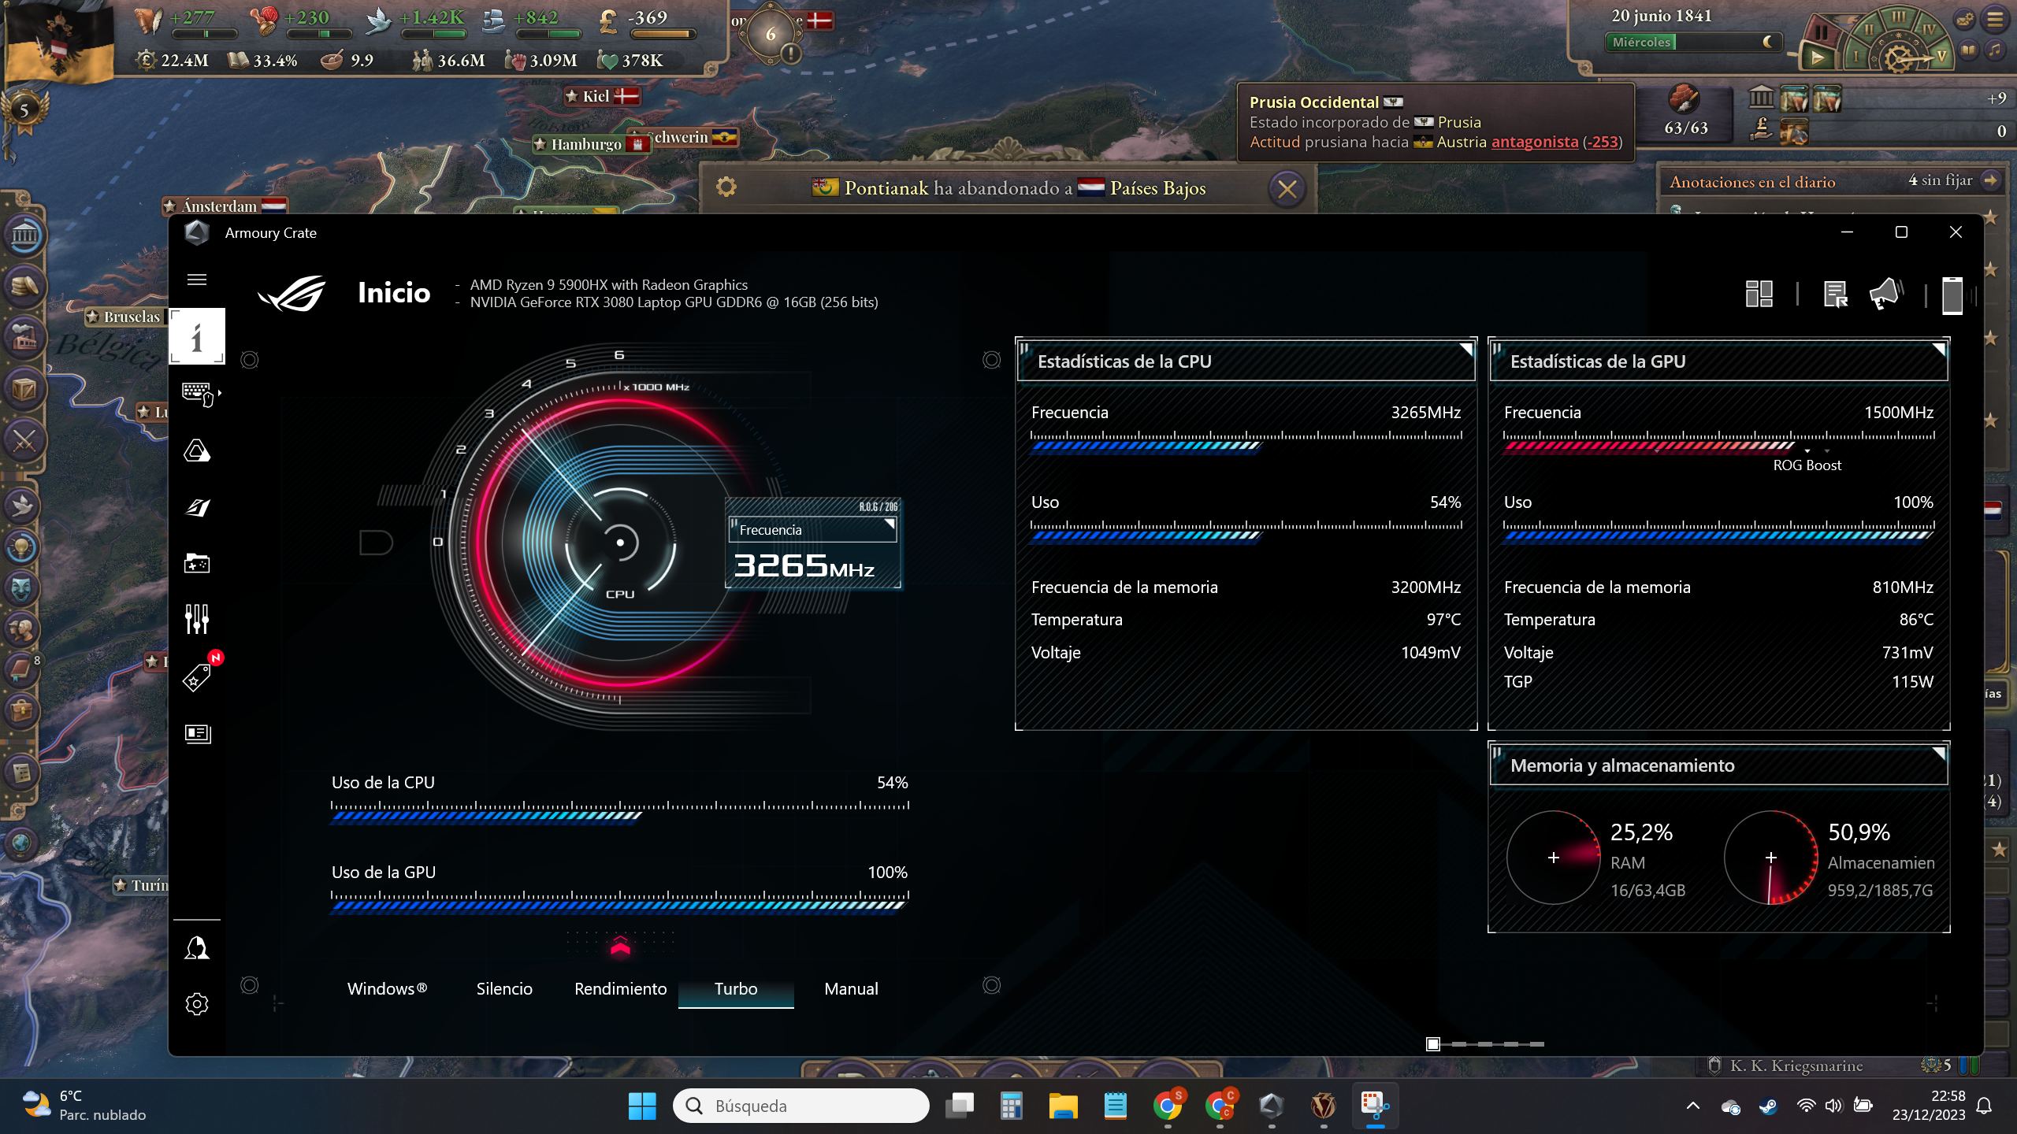This screenshot has width=2017, height=1134.
Task: Open File Explorer from taskbar
Action: [1063, 1106]
